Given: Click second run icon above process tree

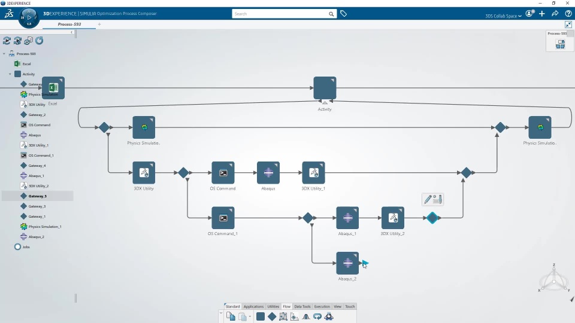Looking at the screenshot, I should click(x=17, y=41).
